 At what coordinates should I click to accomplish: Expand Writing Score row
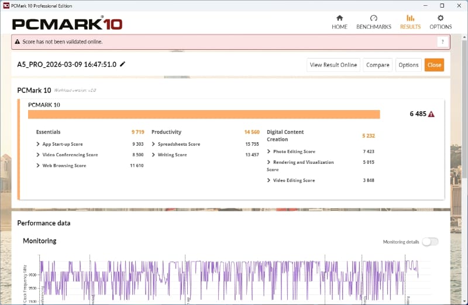click(153, 155)
